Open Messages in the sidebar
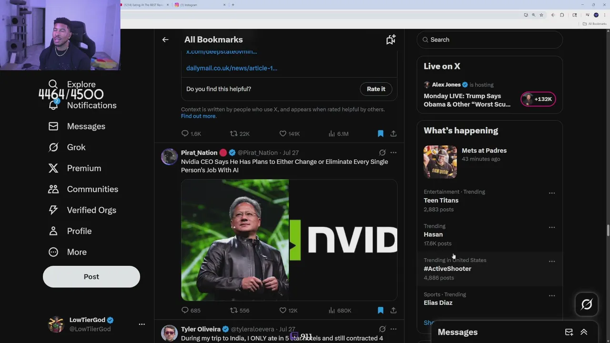Viewport: 610px width, 343px height. pos(76,126)
